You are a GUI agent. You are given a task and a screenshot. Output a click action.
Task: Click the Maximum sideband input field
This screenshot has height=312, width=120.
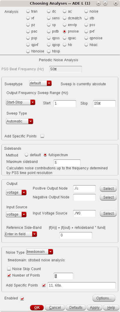click(x=67, y=163)
